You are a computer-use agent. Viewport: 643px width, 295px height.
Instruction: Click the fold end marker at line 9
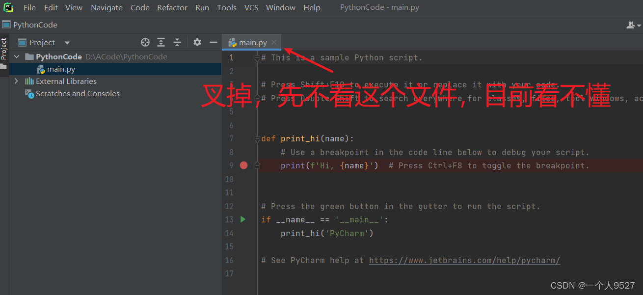257,166
